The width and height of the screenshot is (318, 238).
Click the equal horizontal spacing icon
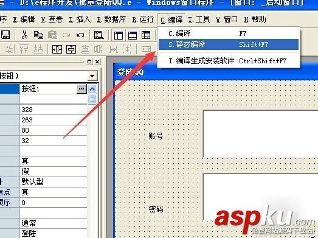[x=113, y=49]
